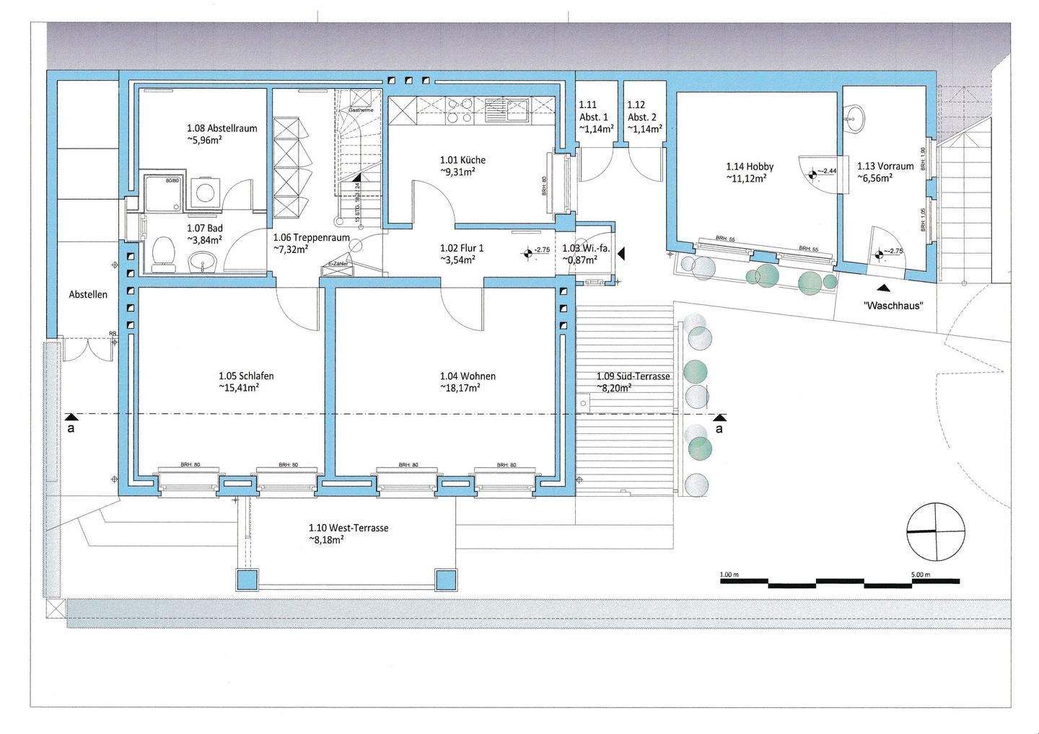Click the 1.05 Schlafen room label
Screen dimensions: 1039x734
point(246,381)
